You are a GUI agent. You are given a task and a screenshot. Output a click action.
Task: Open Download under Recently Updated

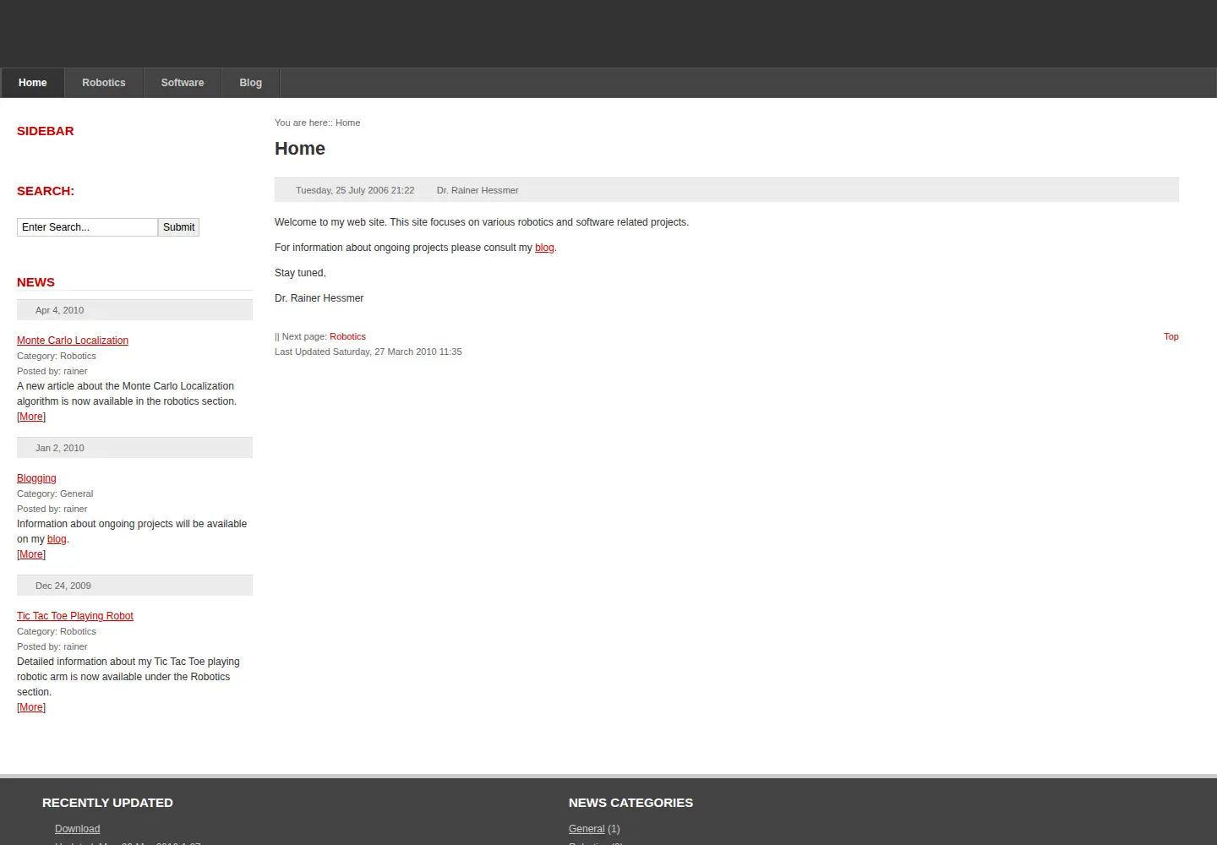77,829
